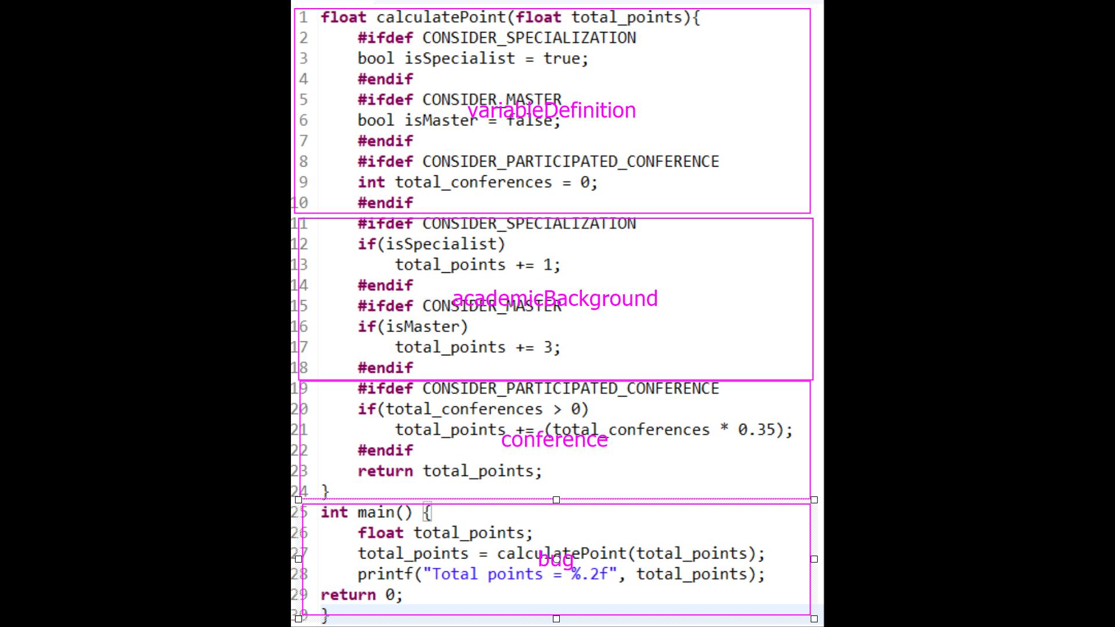Click the total_conferences declaration on line 9
This screenshot has width=1115, height=627.
pos(473,182)
